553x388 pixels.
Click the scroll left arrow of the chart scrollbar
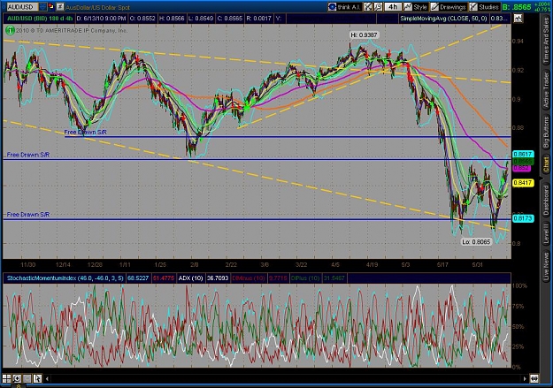pos(47,379)
